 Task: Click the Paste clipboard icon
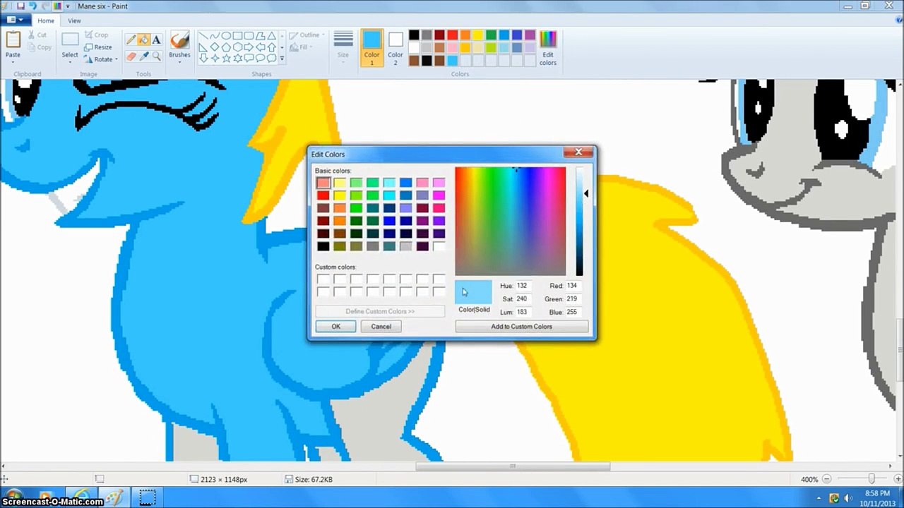[13, 40]
